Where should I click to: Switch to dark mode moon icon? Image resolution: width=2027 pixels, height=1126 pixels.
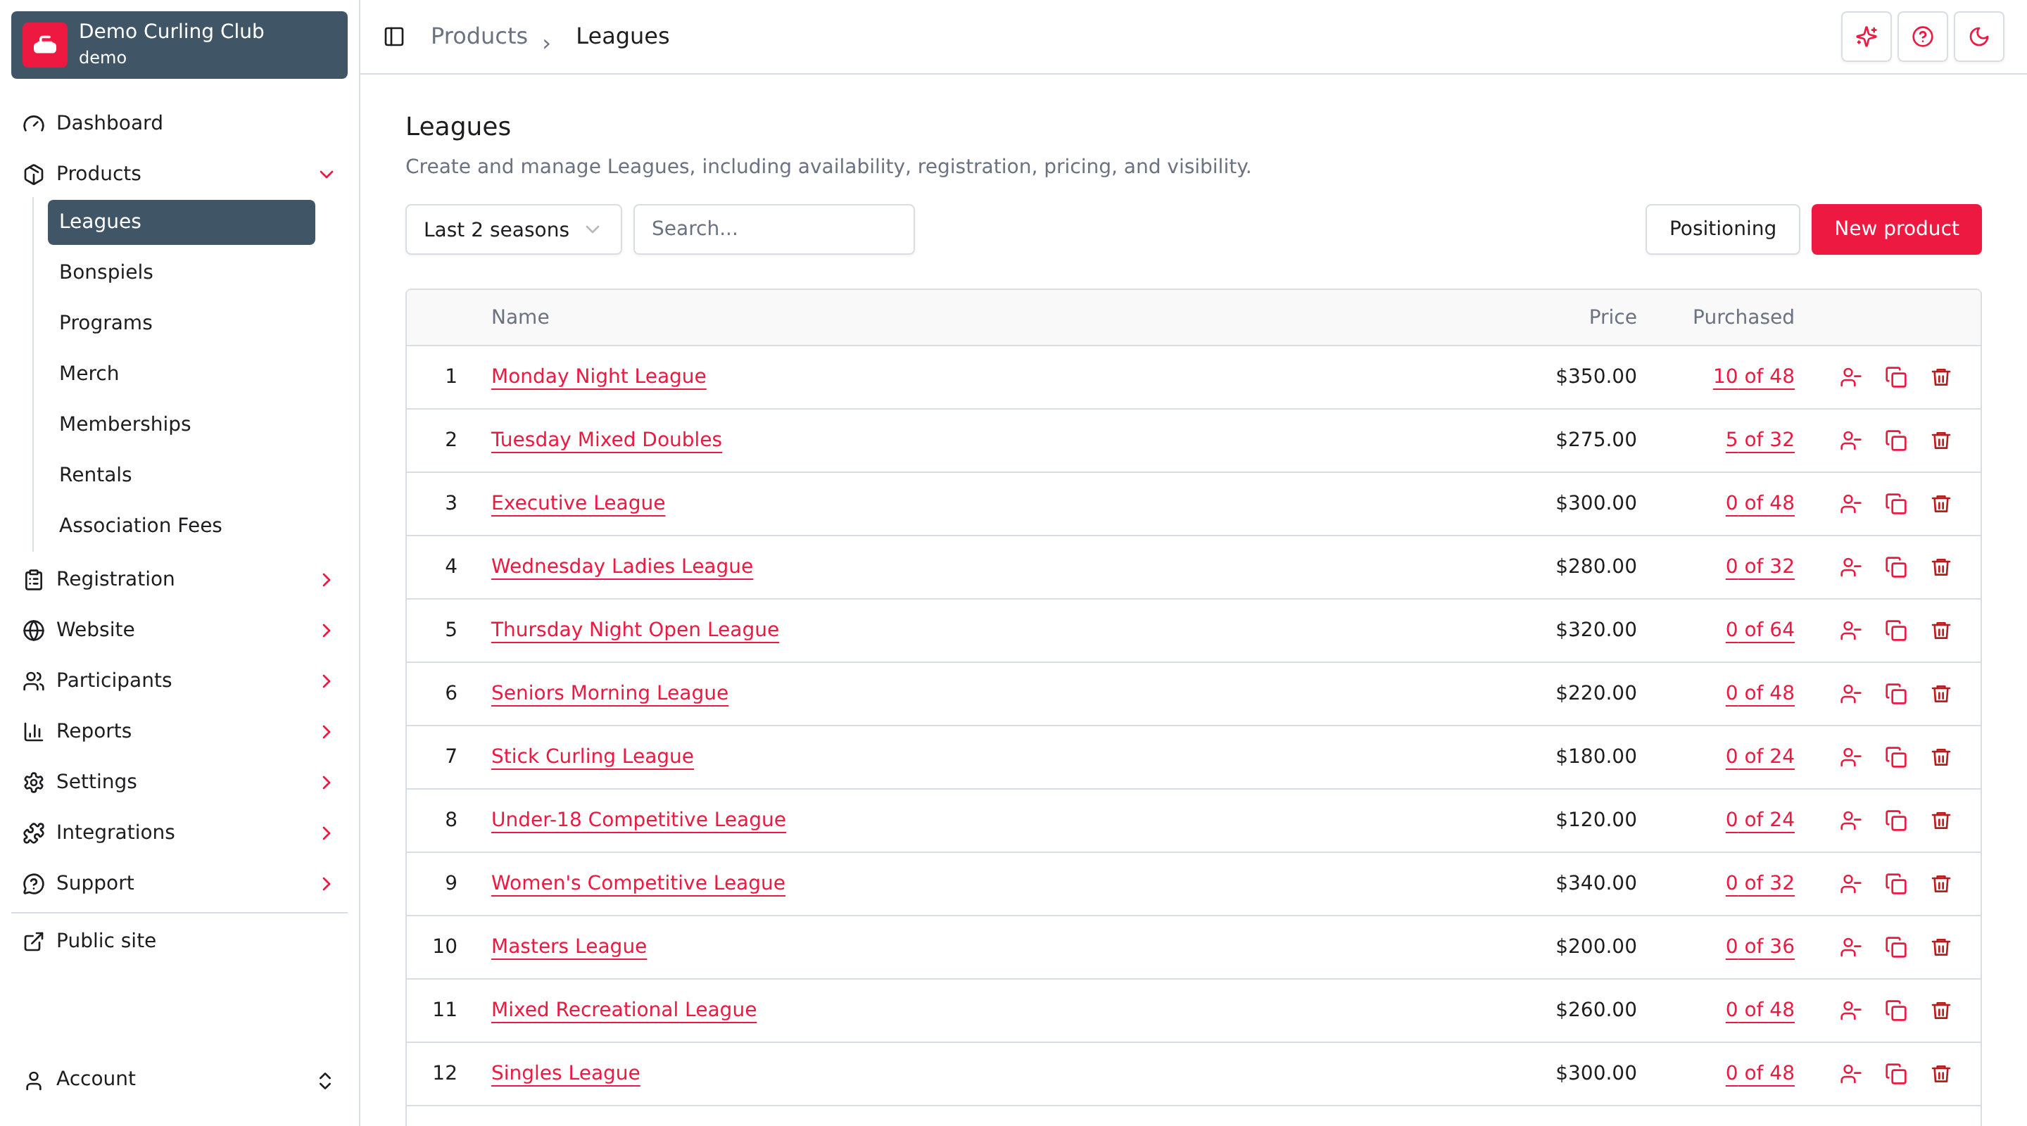tap(1979, 36)
